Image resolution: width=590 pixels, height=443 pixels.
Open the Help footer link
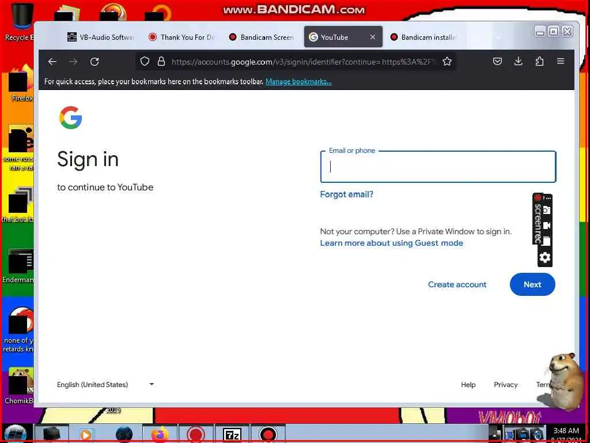(x=468, y=385)
